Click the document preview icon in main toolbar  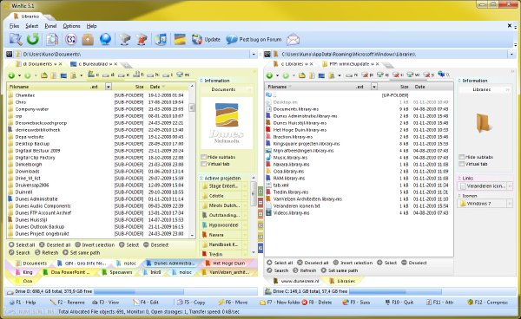coord(52,39)
